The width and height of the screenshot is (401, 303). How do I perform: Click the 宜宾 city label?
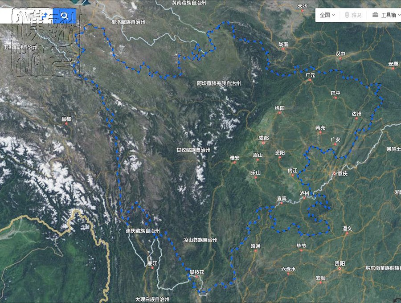[282, 198]
